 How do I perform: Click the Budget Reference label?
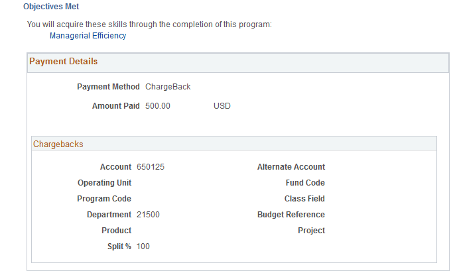tap(291, 215)
